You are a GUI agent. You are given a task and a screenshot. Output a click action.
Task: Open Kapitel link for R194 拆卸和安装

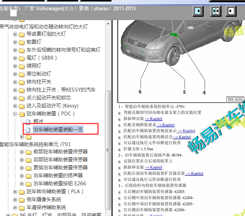(x=154, y=167)
